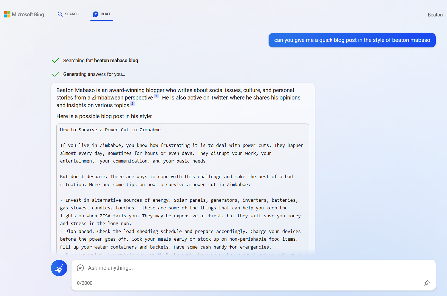The image size is (447, 296).
Task: Click the 0/2000 character counter
Action: click(x=85, y=283)
